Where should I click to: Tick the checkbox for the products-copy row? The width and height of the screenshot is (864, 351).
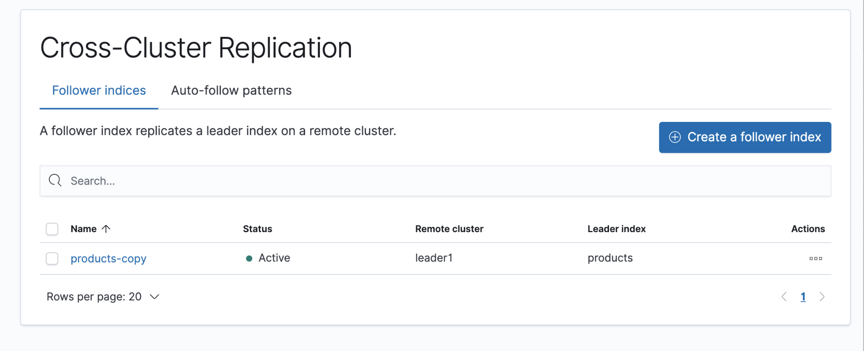pos(52,258)
